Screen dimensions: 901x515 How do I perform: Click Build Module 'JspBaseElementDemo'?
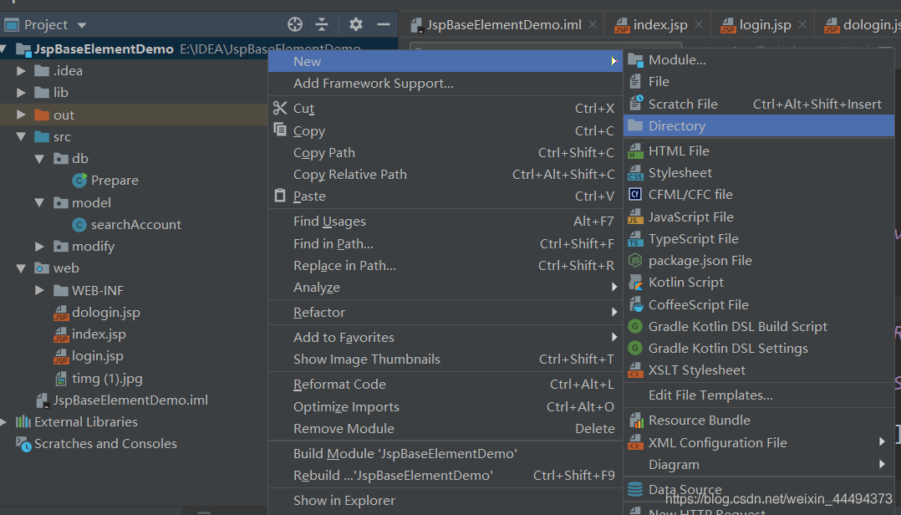coord(445,453)
